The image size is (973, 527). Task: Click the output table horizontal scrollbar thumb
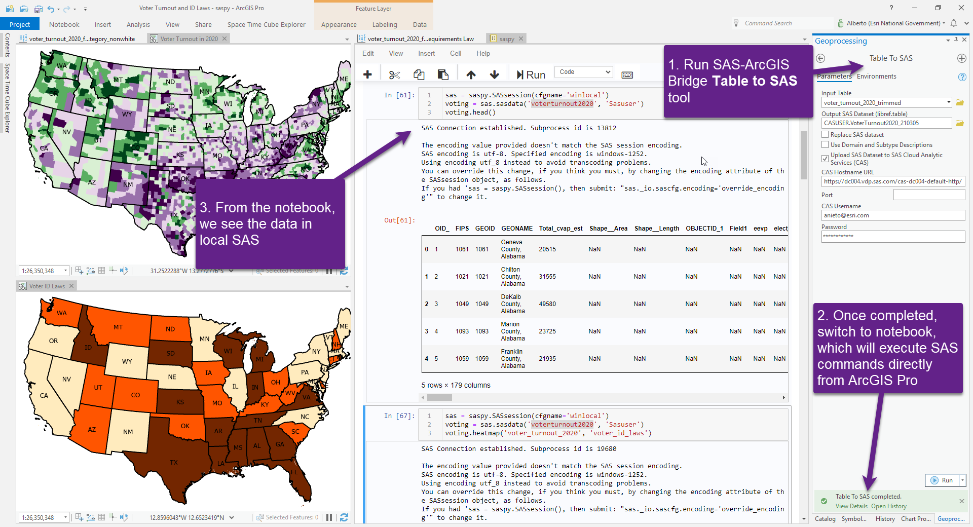tap(439, 398)
